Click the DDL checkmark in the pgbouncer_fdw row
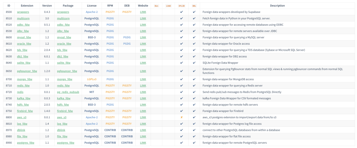This screenshot has width=357, height=148. point(194,71)
